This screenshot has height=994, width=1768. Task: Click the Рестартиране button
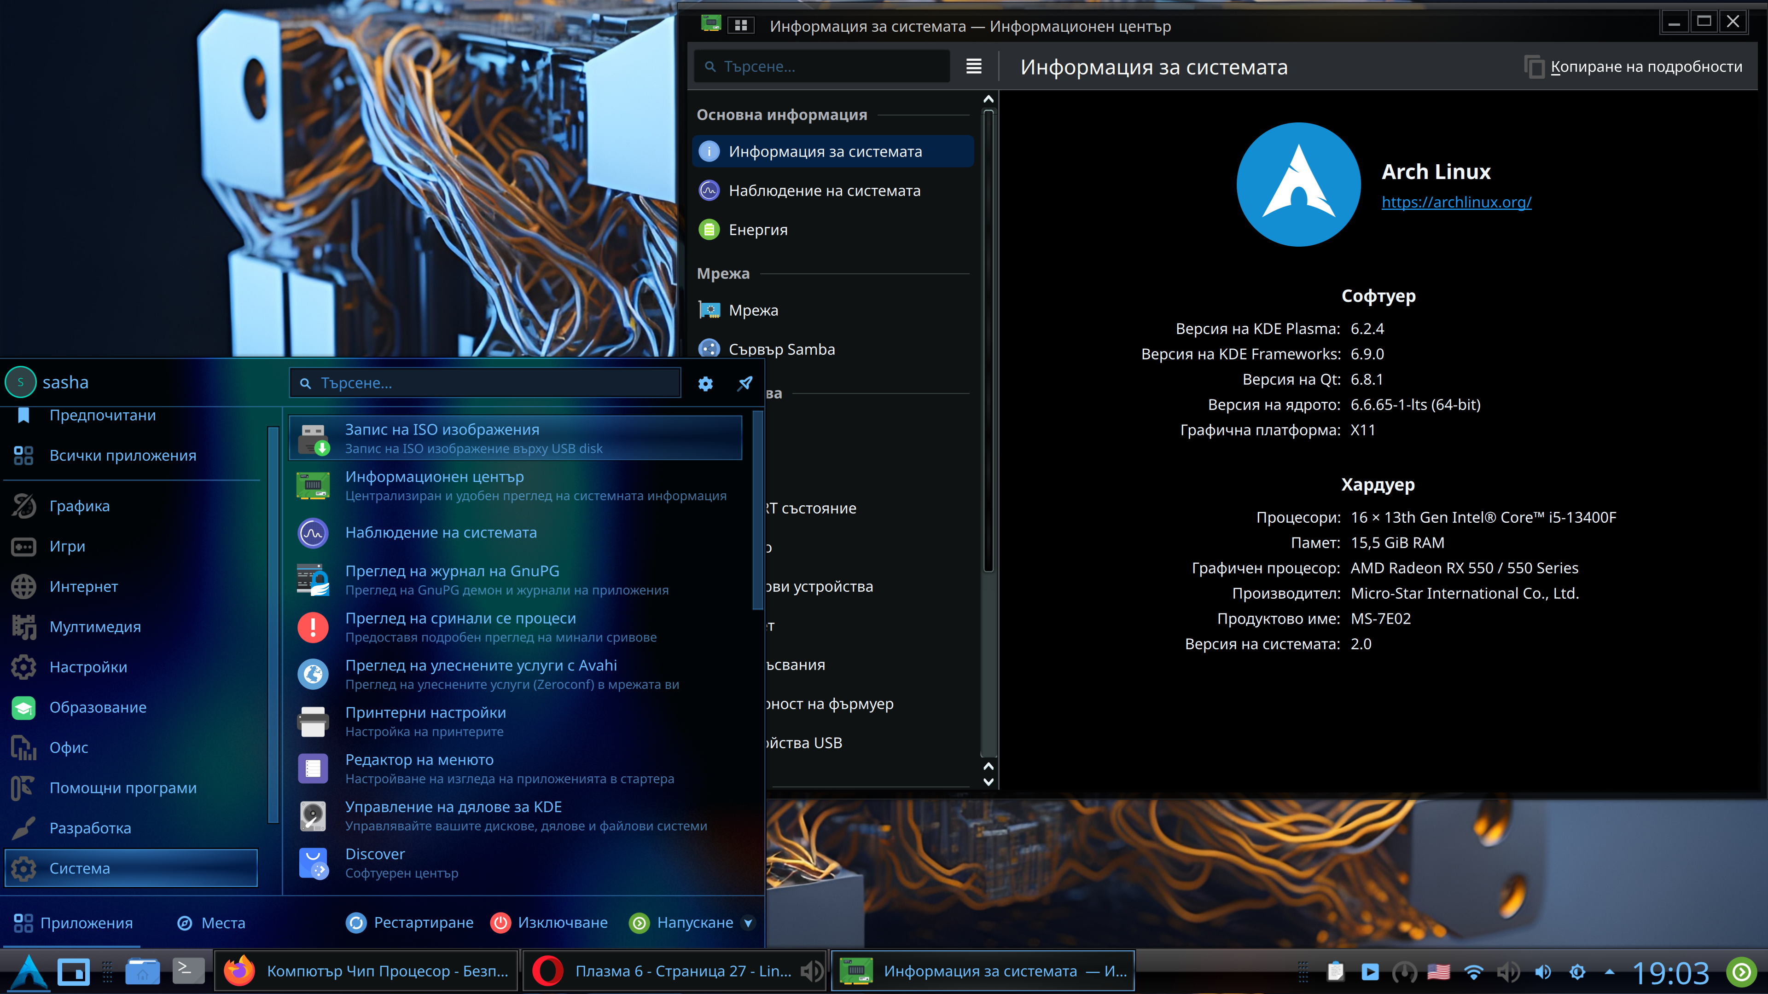410,923
